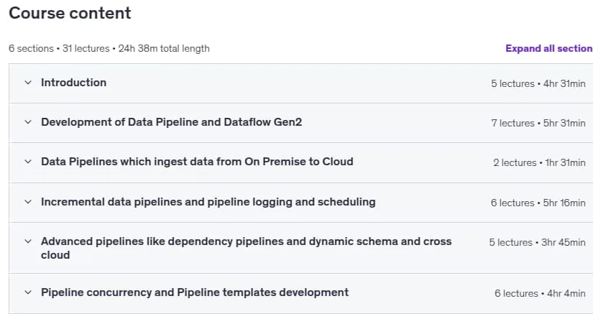This screenshot has height=314, width=593.
Task: Open Development of Data Pipeline and Dataflow Gen2
Action: [171, 122]
